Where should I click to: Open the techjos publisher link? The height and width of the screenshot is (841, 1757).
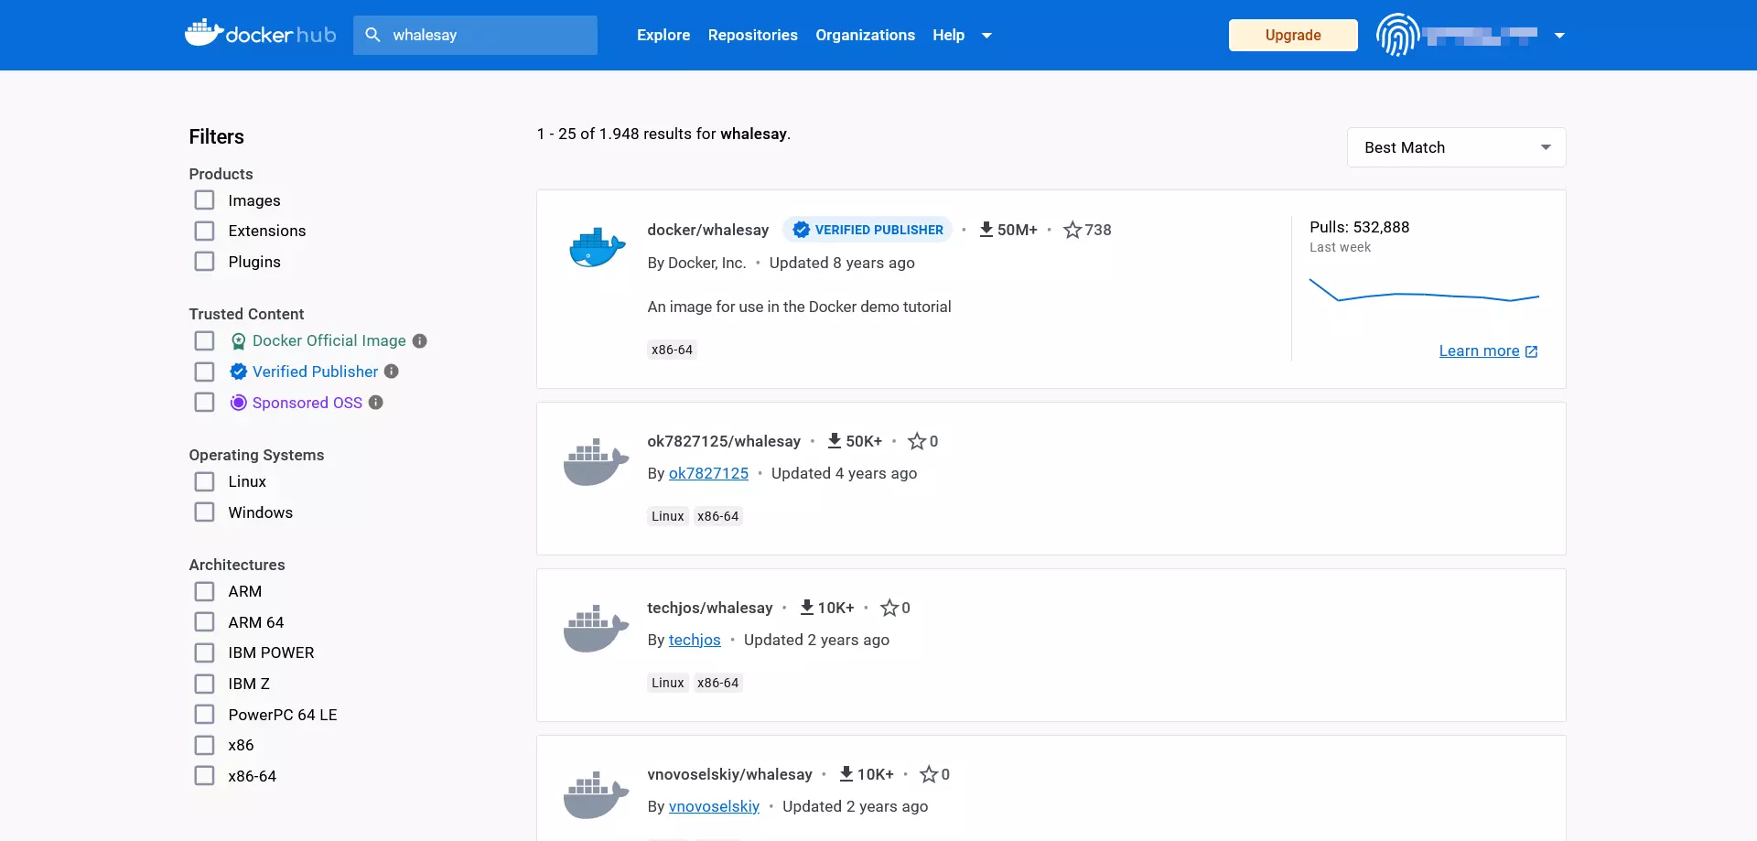tap(695, 640)
